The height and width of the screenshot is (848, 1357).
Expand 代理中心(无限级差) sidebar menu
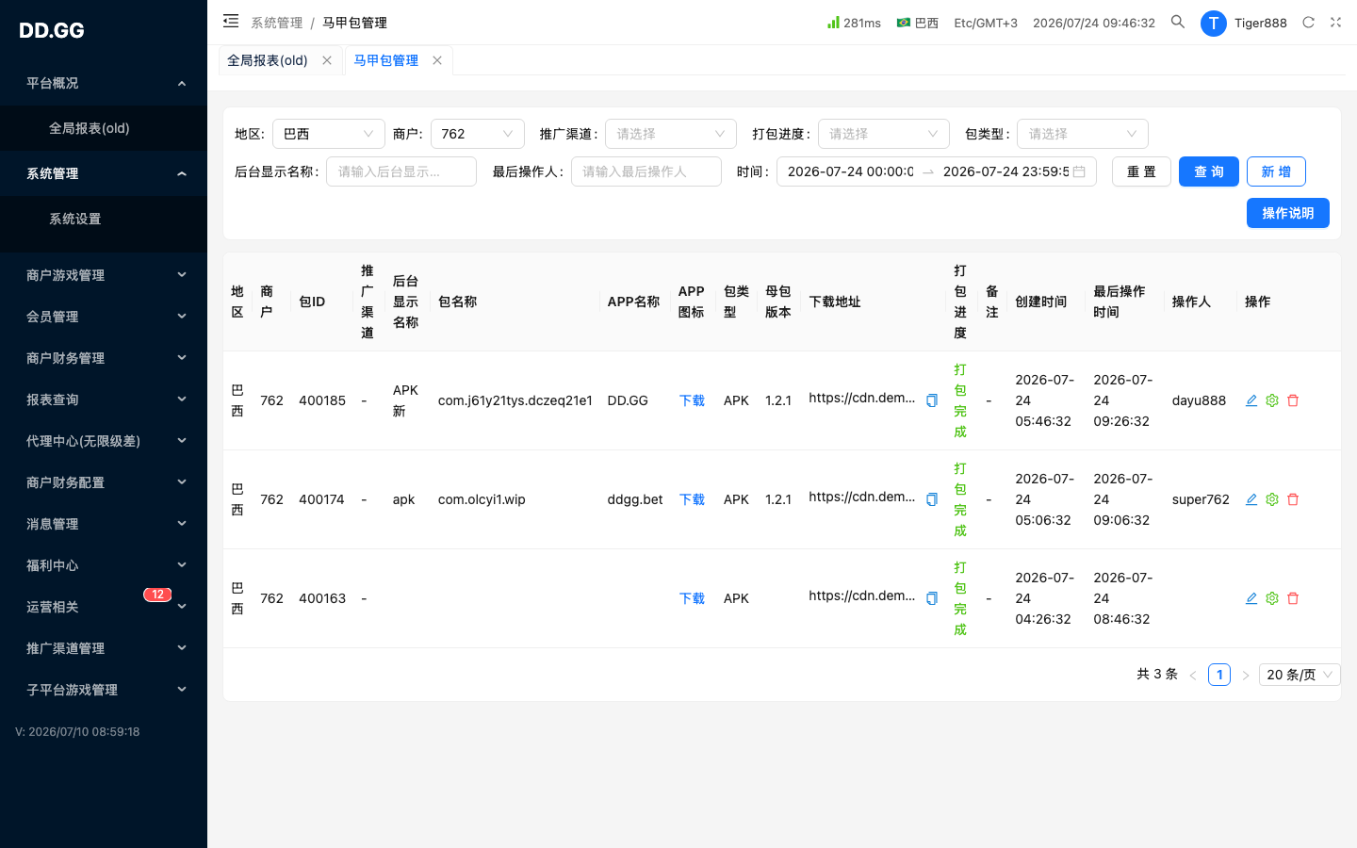pos(104,441)
